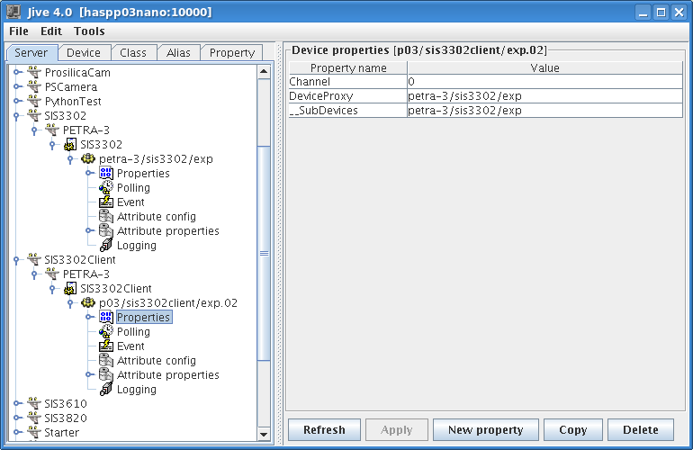Expand the SIS3610 tree node

point(17,403)
